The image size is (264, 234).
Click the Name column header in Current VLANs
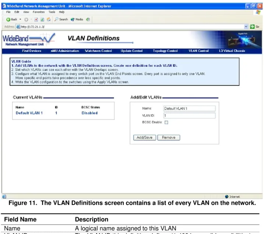click(20, 107)
